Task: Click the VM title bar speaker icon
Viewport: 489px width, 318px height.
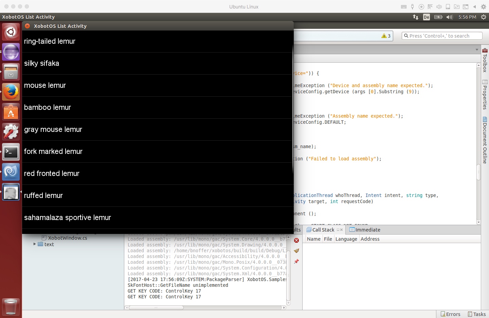Action: click(439, 7)
